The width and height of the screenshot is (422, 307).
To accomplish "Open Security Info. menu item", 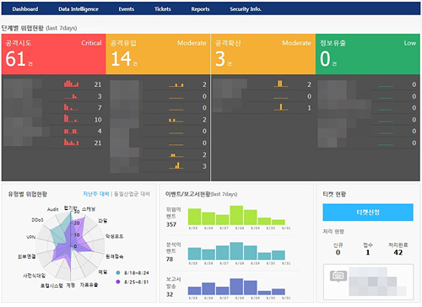I will point(246,9).
